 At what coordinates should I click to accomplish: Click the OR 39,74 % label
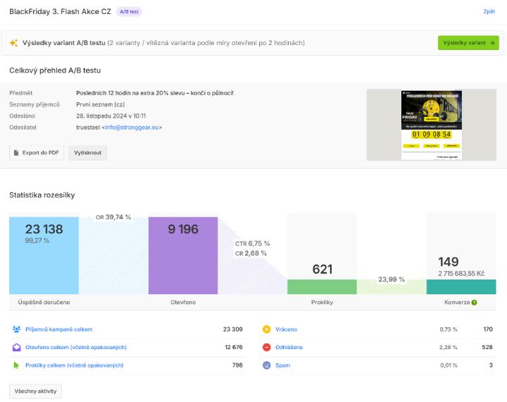(x=113, y=217)
